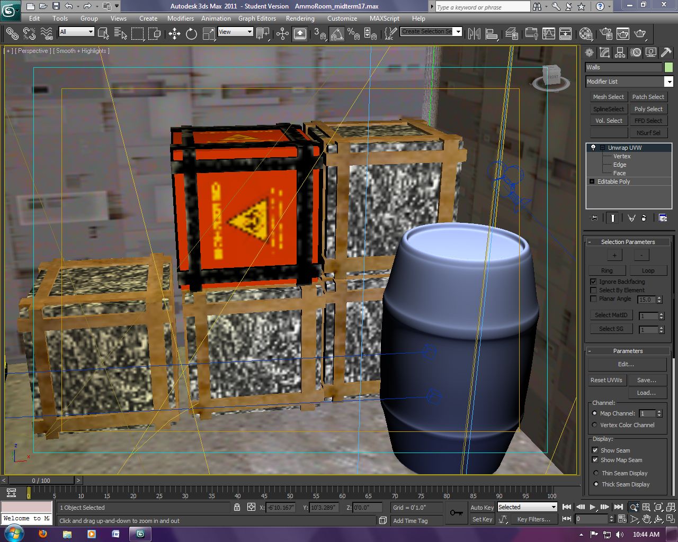Open the Modifiers menu
This screenshot has width=678, height=542.
point(181,18)
